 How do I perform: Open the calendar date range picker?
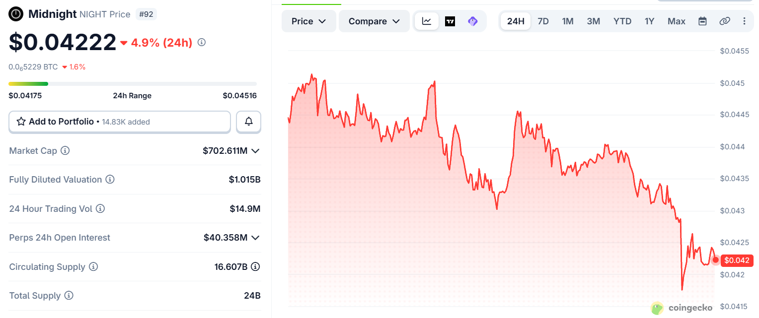[702, 21]
